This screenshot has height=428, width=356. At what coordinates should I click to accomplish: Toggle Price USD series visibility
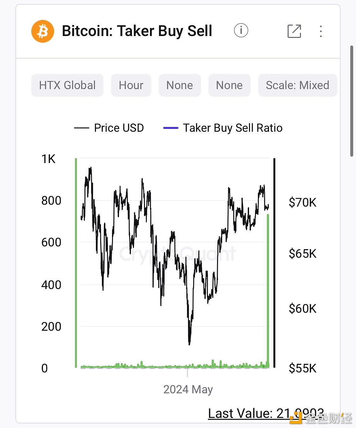[x=119, y=128]
